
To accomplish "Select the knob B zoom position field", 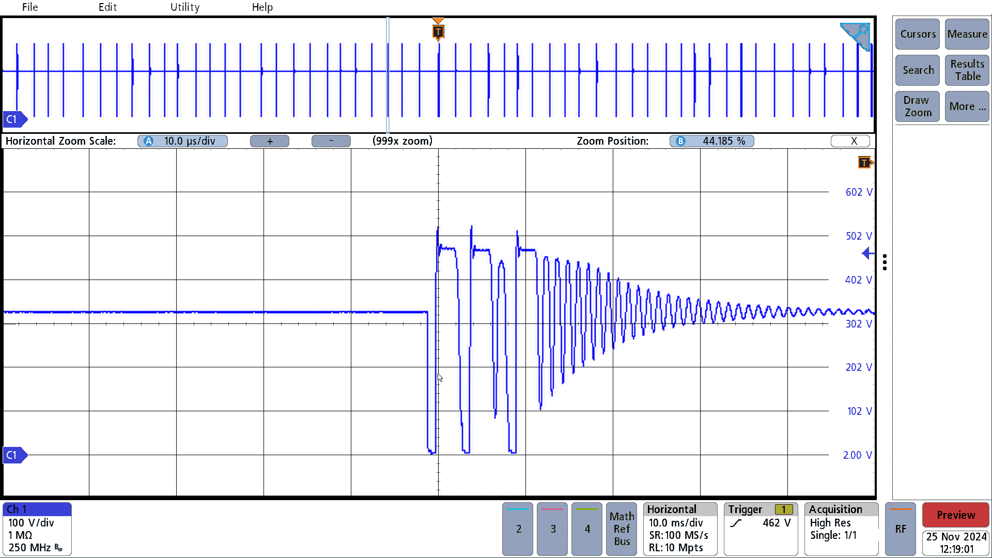I will click(x=712, y=141).
